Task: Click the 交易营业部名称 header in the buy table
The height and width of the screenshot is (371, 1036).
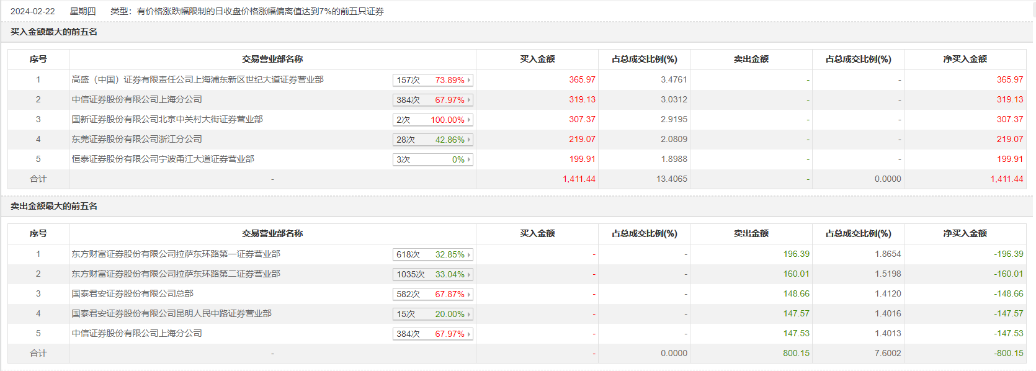Action: (272, 59)
